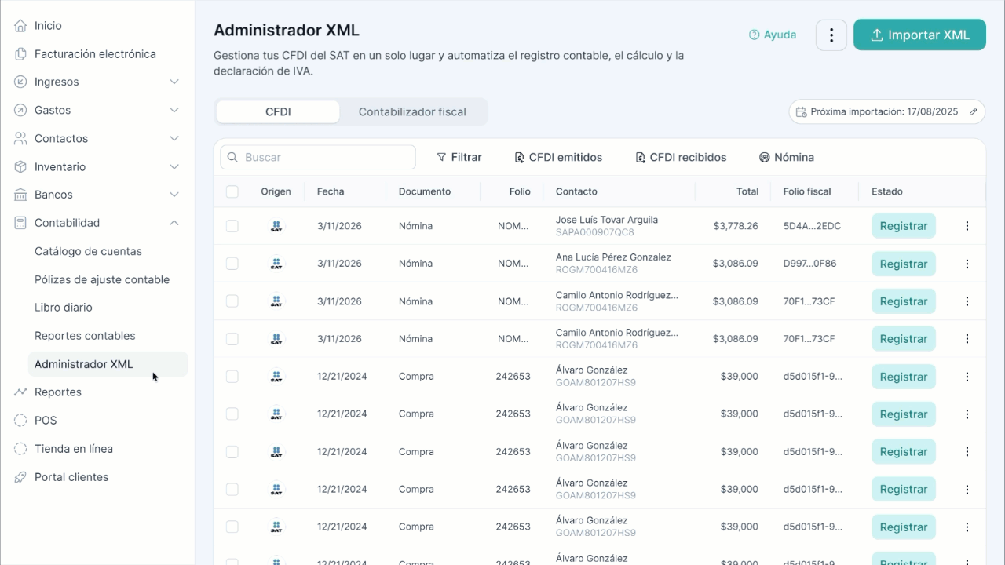1005x565 pixels.
Task: Click total $3,778.26
Action: (736, 226)
